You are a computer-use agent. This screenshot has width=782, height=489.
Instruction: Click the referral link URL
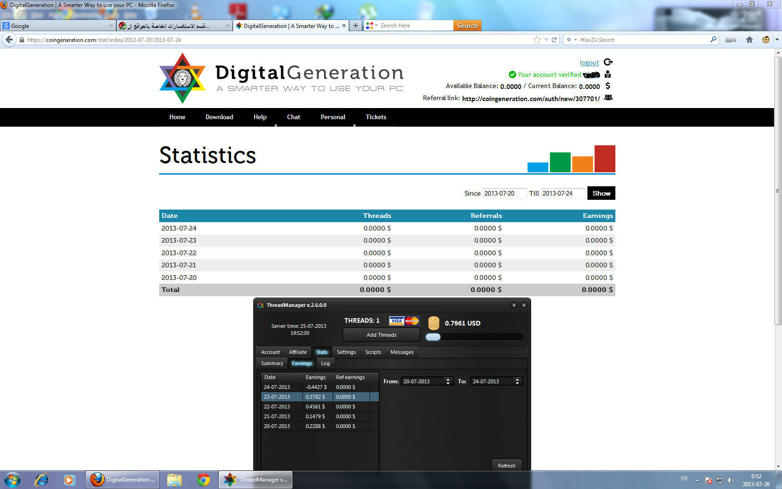point(531,99)
